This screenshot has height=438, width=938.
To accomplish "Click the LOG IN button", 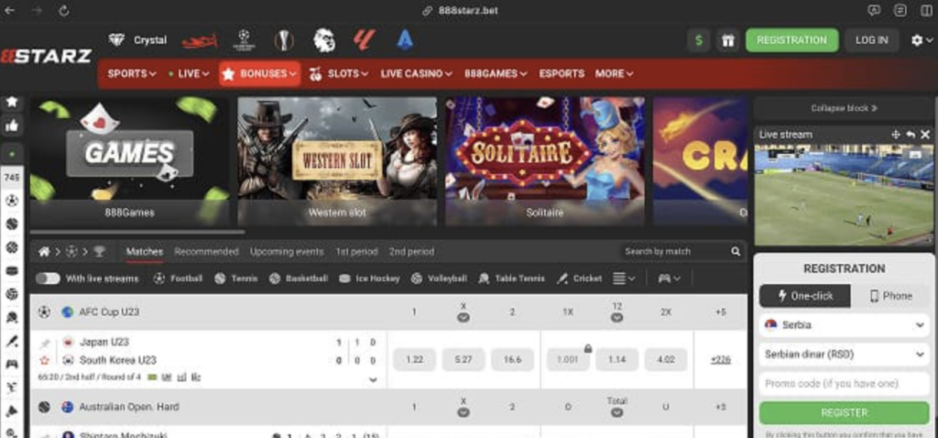I will pos(871,40).
